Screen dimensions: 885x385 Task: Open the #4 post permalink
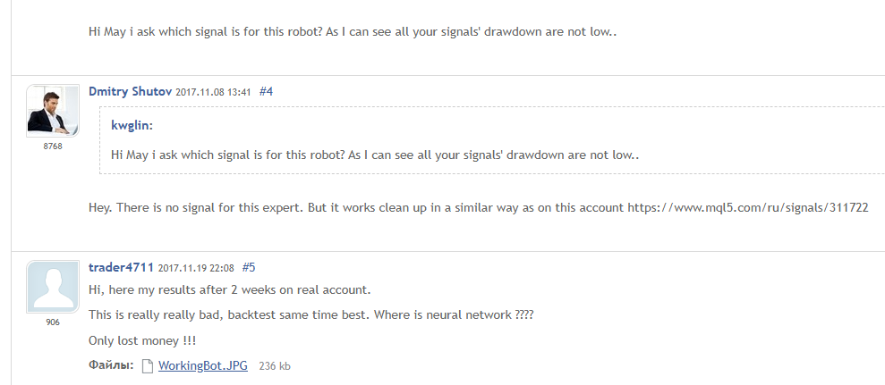266,91
